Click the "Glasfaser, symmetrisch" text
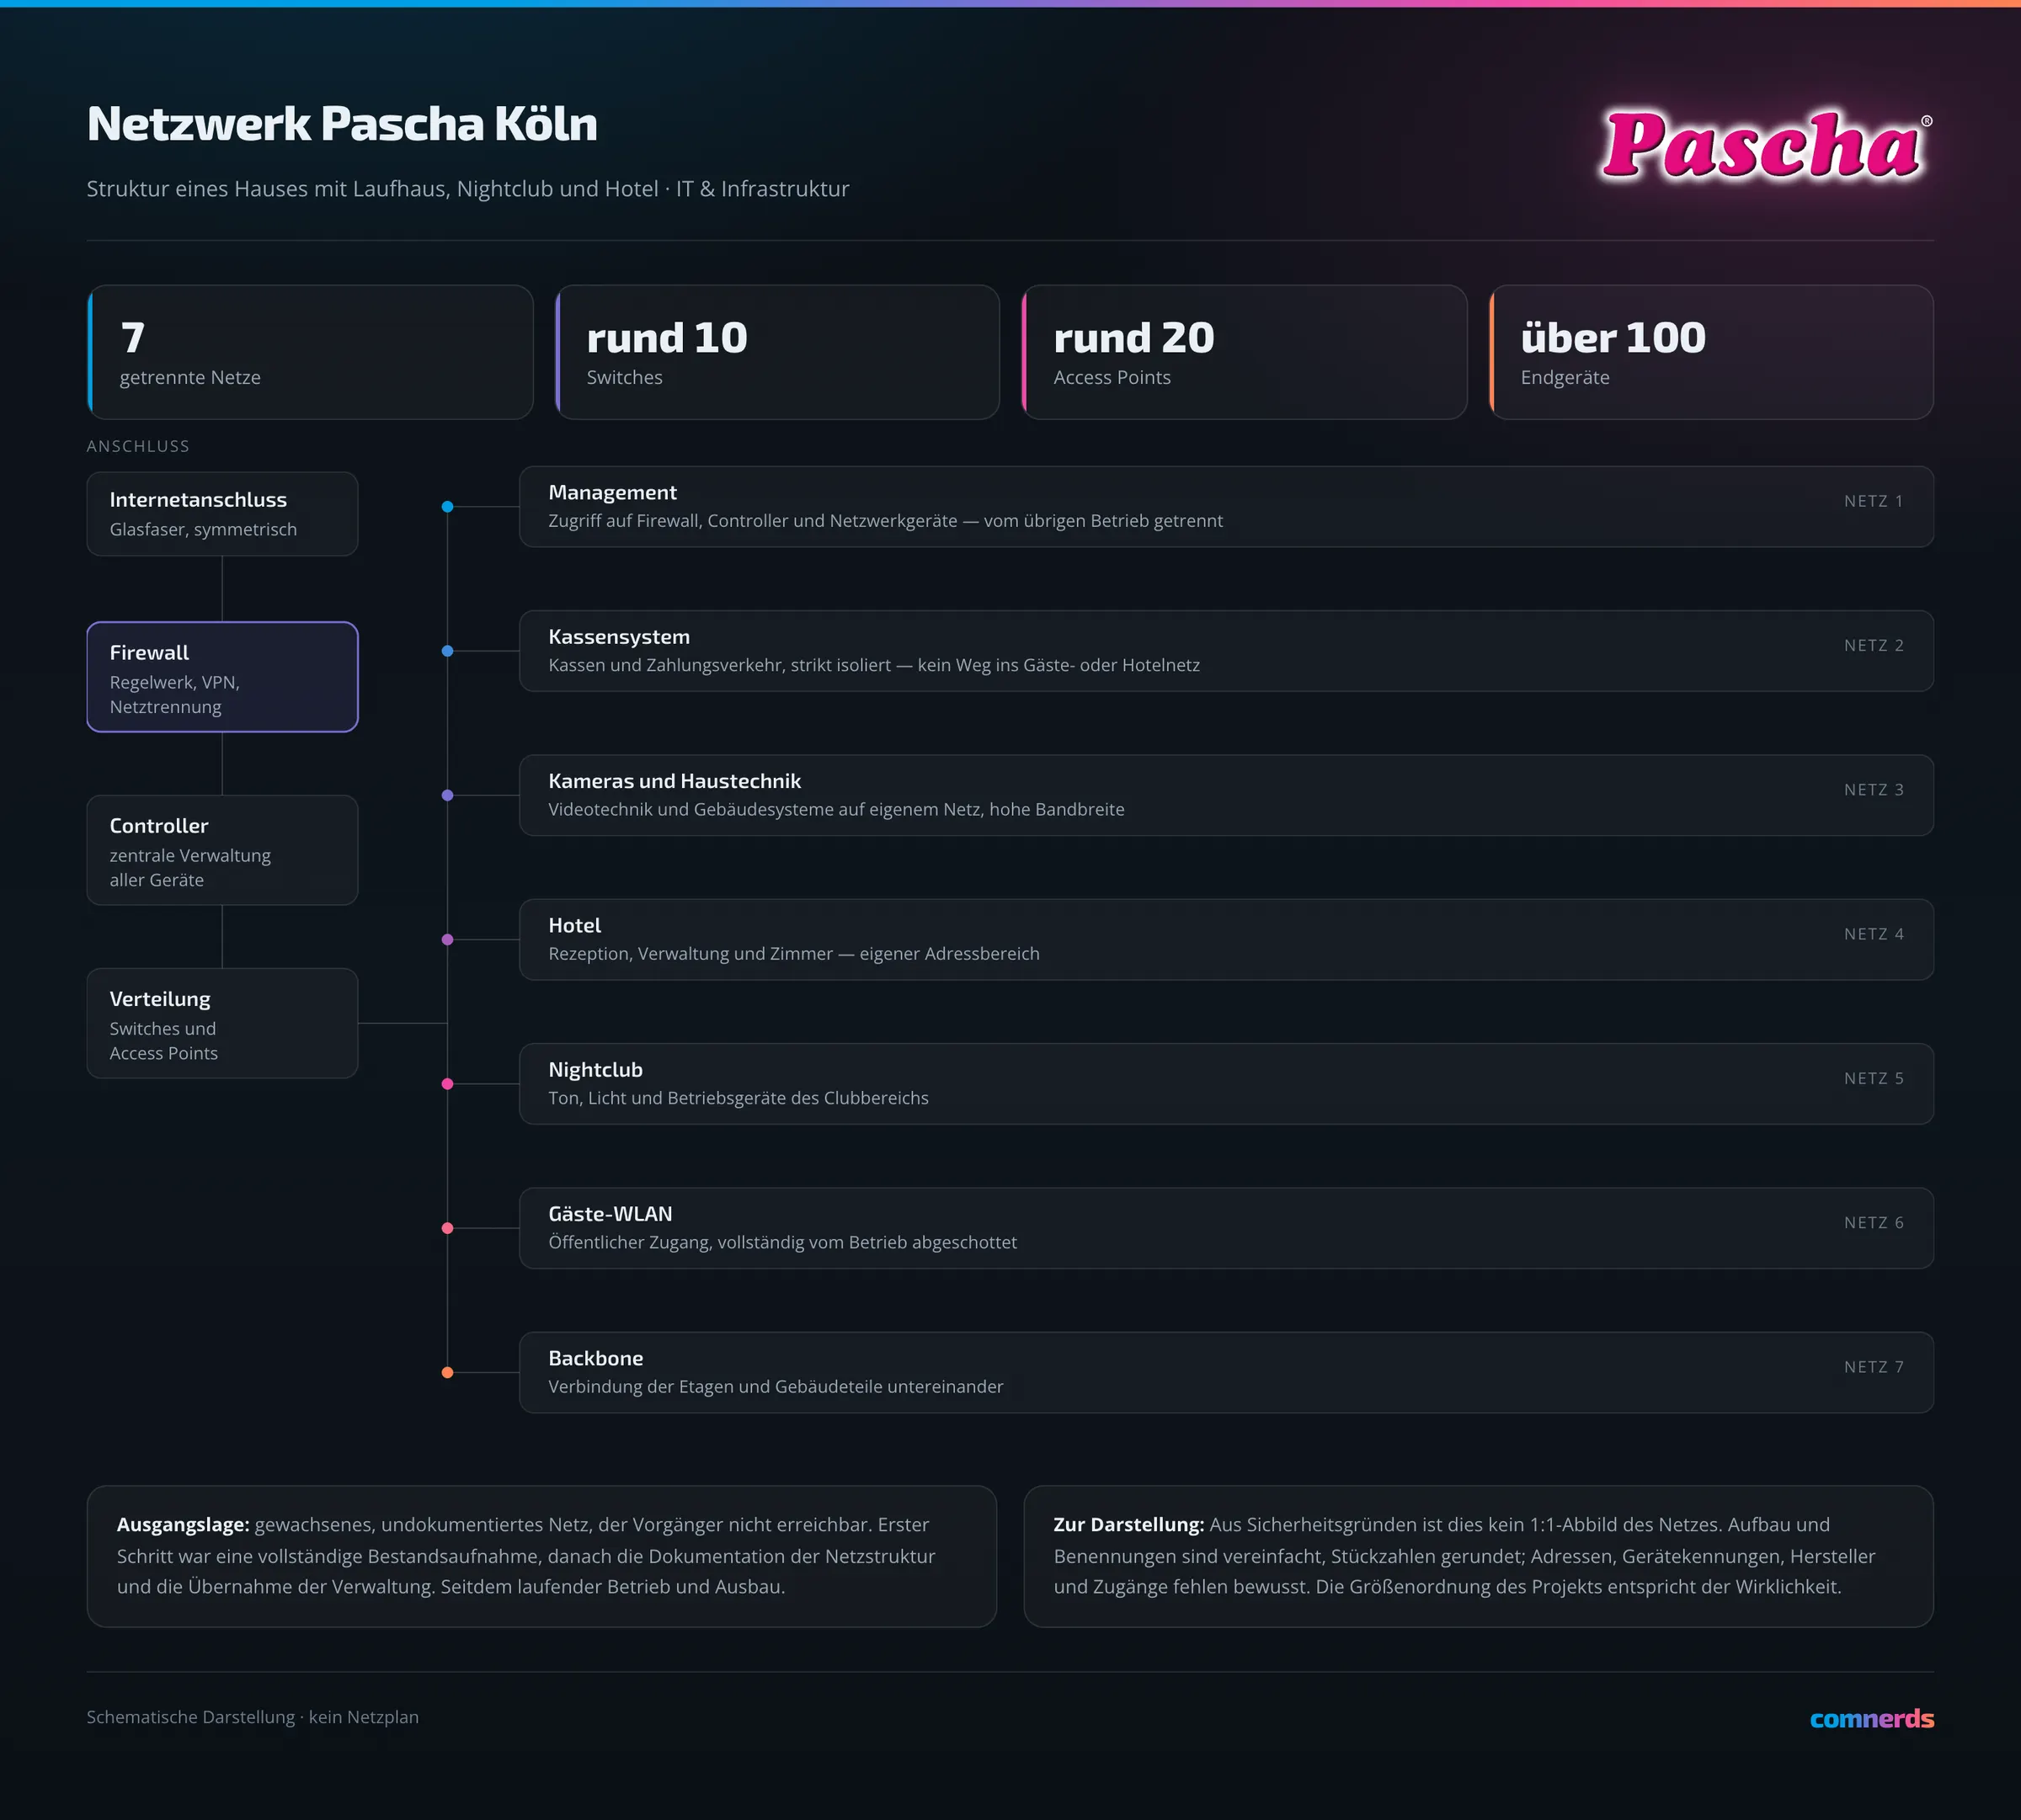Image resolution: width=2021 pixels, height=1820 pixels. coord(203,529)
